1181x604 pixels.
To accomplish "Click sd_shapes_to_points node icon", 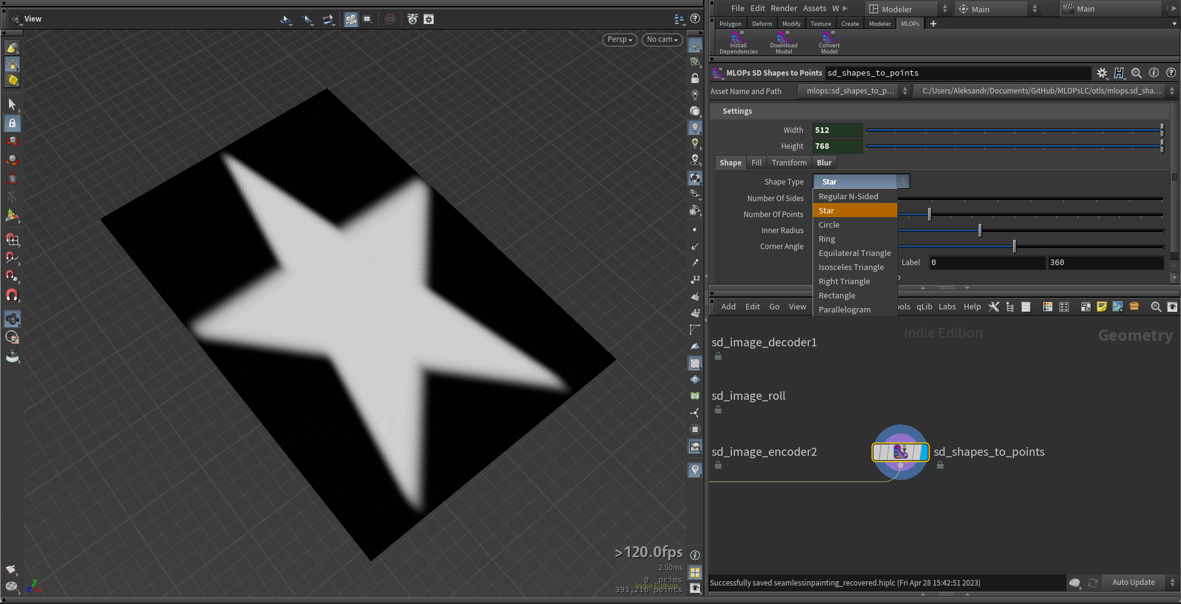I will coord(900,452).
